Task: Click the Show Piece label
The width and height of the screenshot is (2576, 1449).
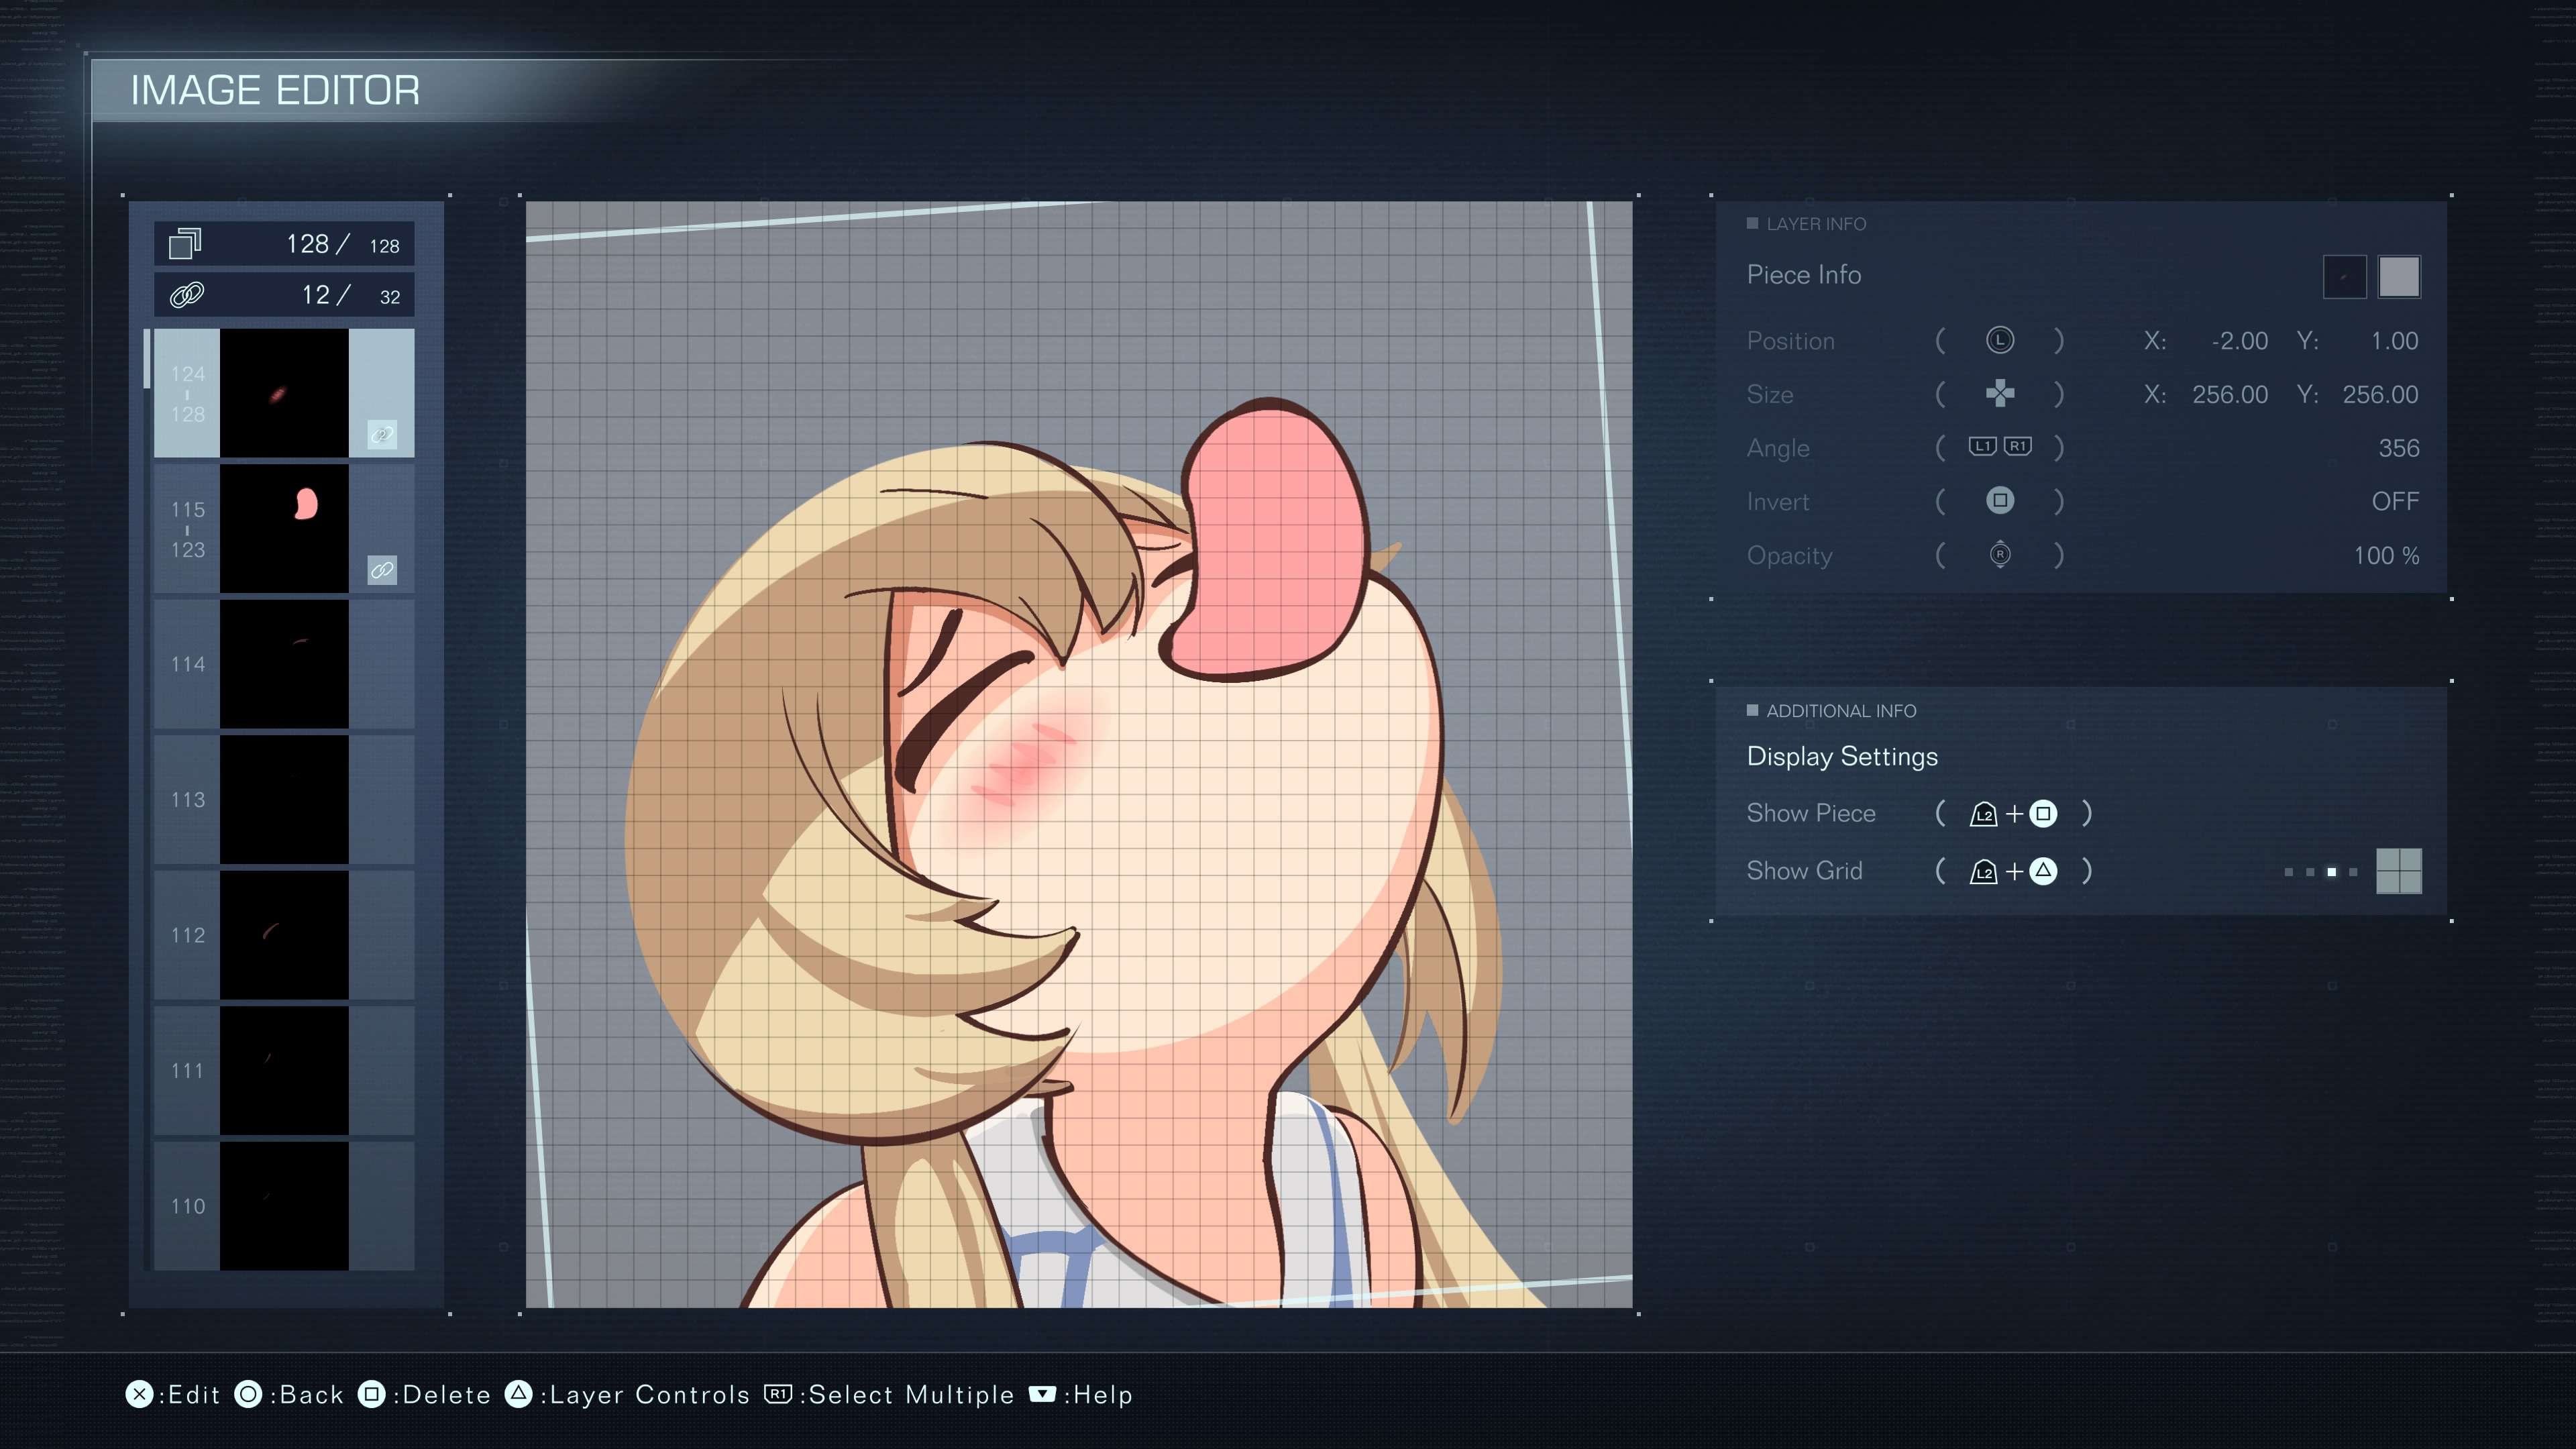Action: (x=1810, y=813)
